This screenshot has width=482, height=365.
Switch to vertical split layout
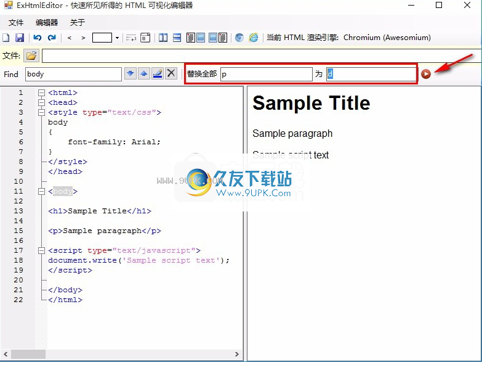pyautogui.click(x=163, y=38)
